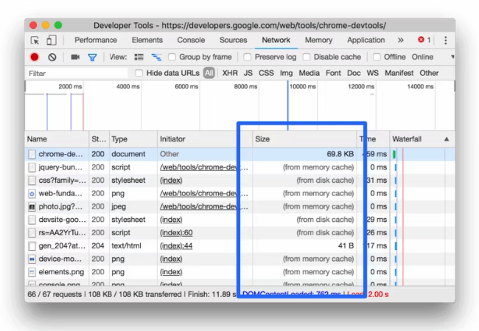Select the All filter type
479x331 pixels.
pyautogui.click(x=209, y=73)
